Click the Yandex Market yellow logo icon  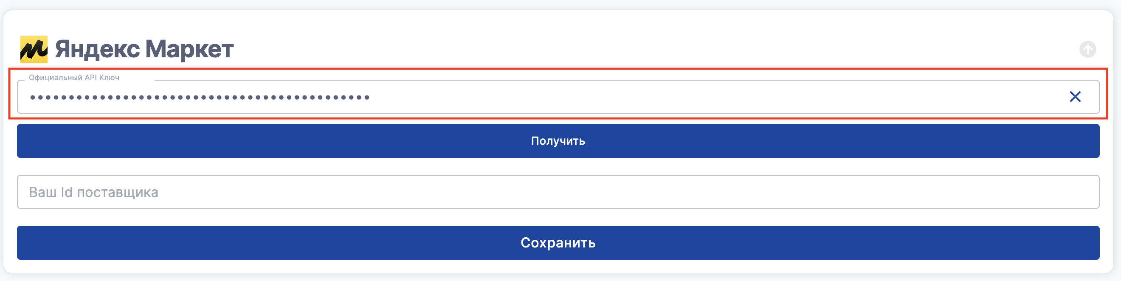34,49
